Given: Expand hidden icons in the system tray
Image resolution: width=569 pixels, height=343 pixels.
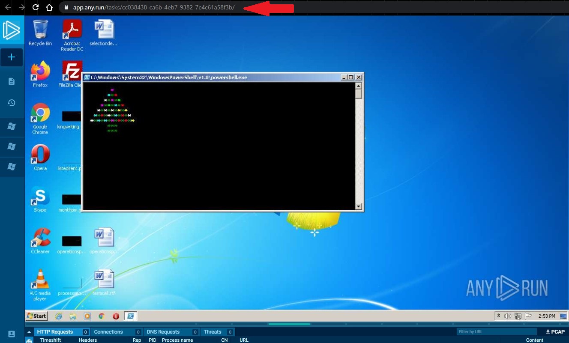Looking at the screenshot, I should [x=498, y=315].
